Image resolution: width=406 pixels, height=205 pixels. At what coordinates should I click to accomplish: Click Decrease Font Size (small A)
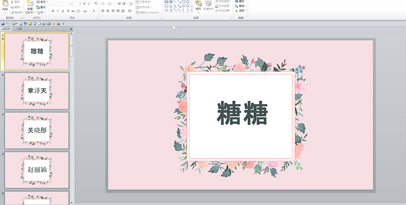click(89, 4)
